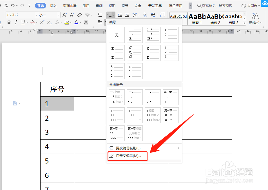Click increase indent icon
Screen dimensions: 268x190
127,15
